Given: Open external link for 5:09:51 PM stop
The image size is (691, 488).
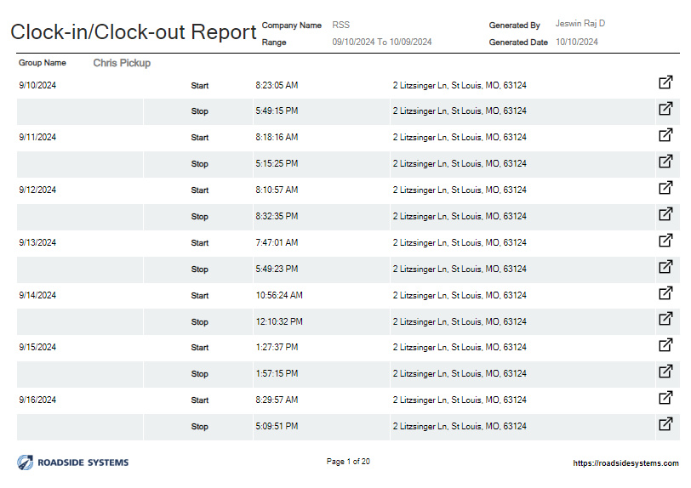Looking at the screenshot, I should (x=665, y=424).
